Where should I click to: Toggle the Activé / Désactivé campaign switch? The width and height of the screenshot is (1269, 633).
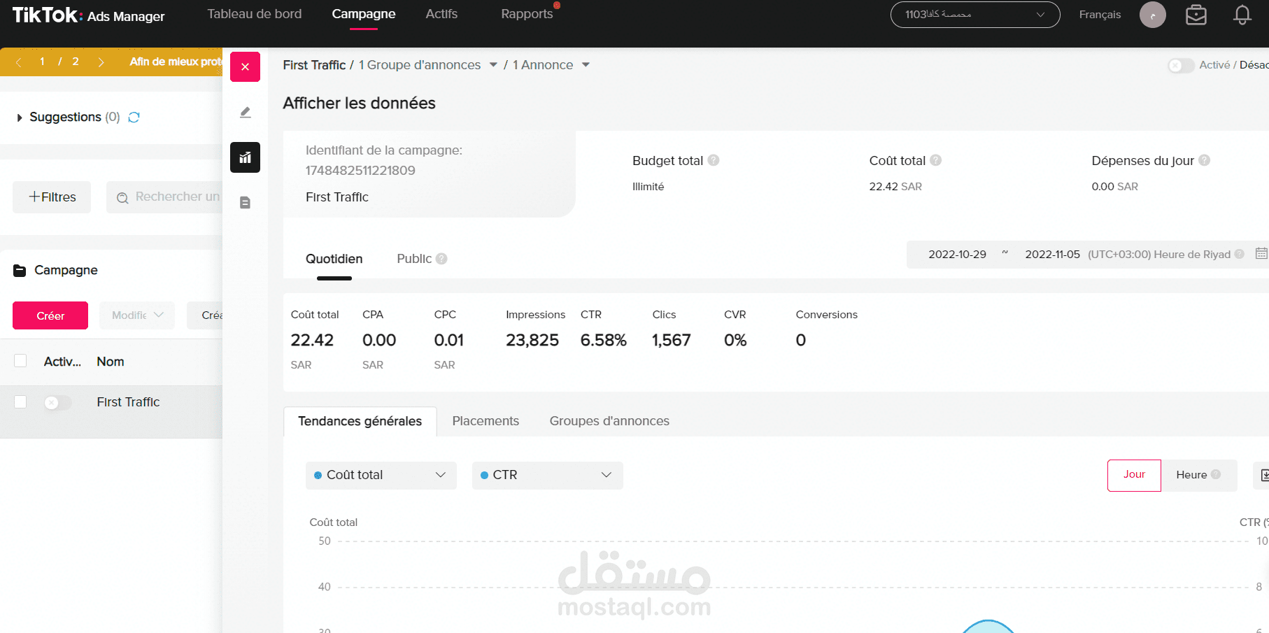coord(1181,65)
